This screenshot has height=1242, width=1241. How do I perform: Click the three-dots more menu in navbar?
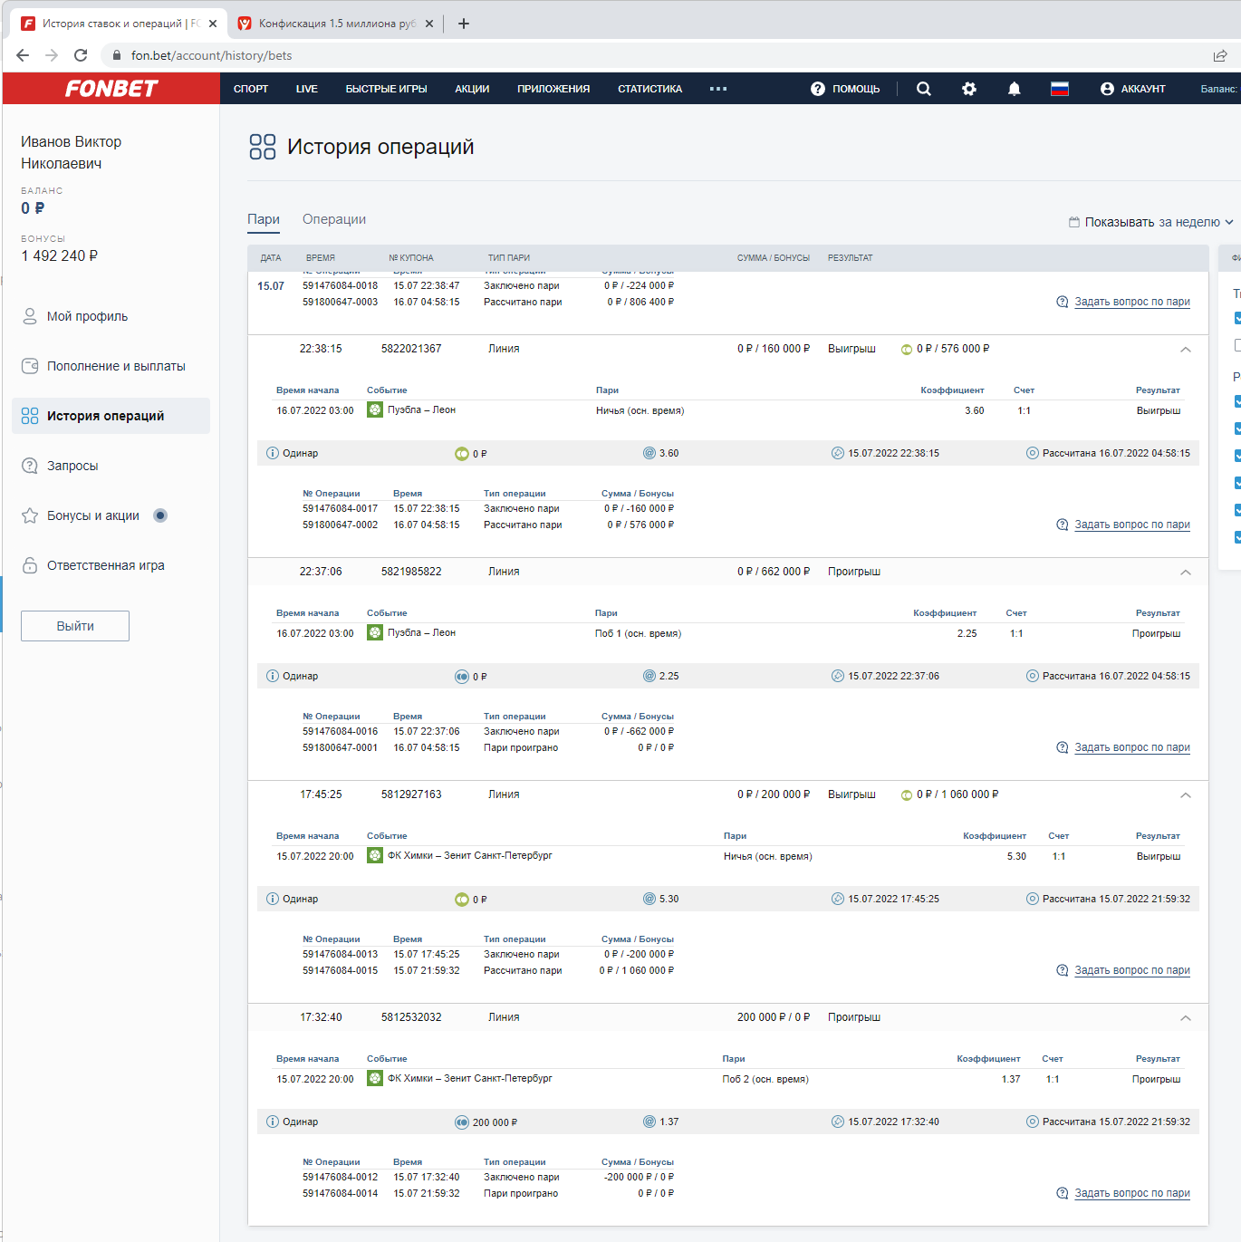(718, 89)
